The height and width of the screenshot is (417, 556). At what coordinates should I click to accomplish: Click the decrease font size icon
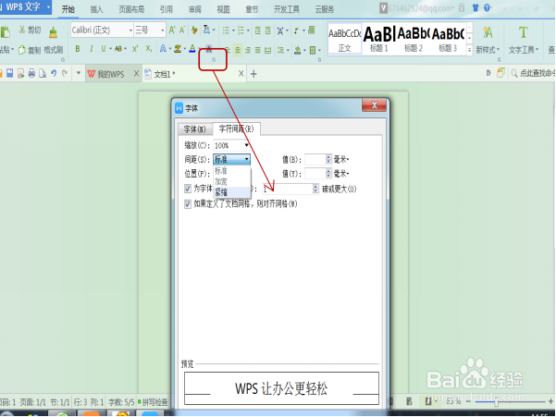point(182,31)
